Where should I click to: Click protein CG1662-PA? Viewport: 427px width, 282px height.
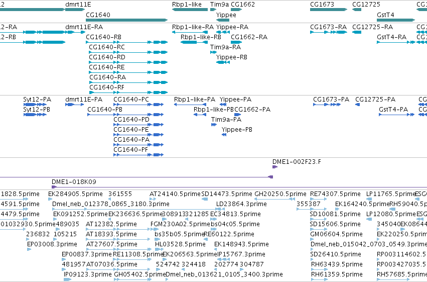tap(238, 115)
